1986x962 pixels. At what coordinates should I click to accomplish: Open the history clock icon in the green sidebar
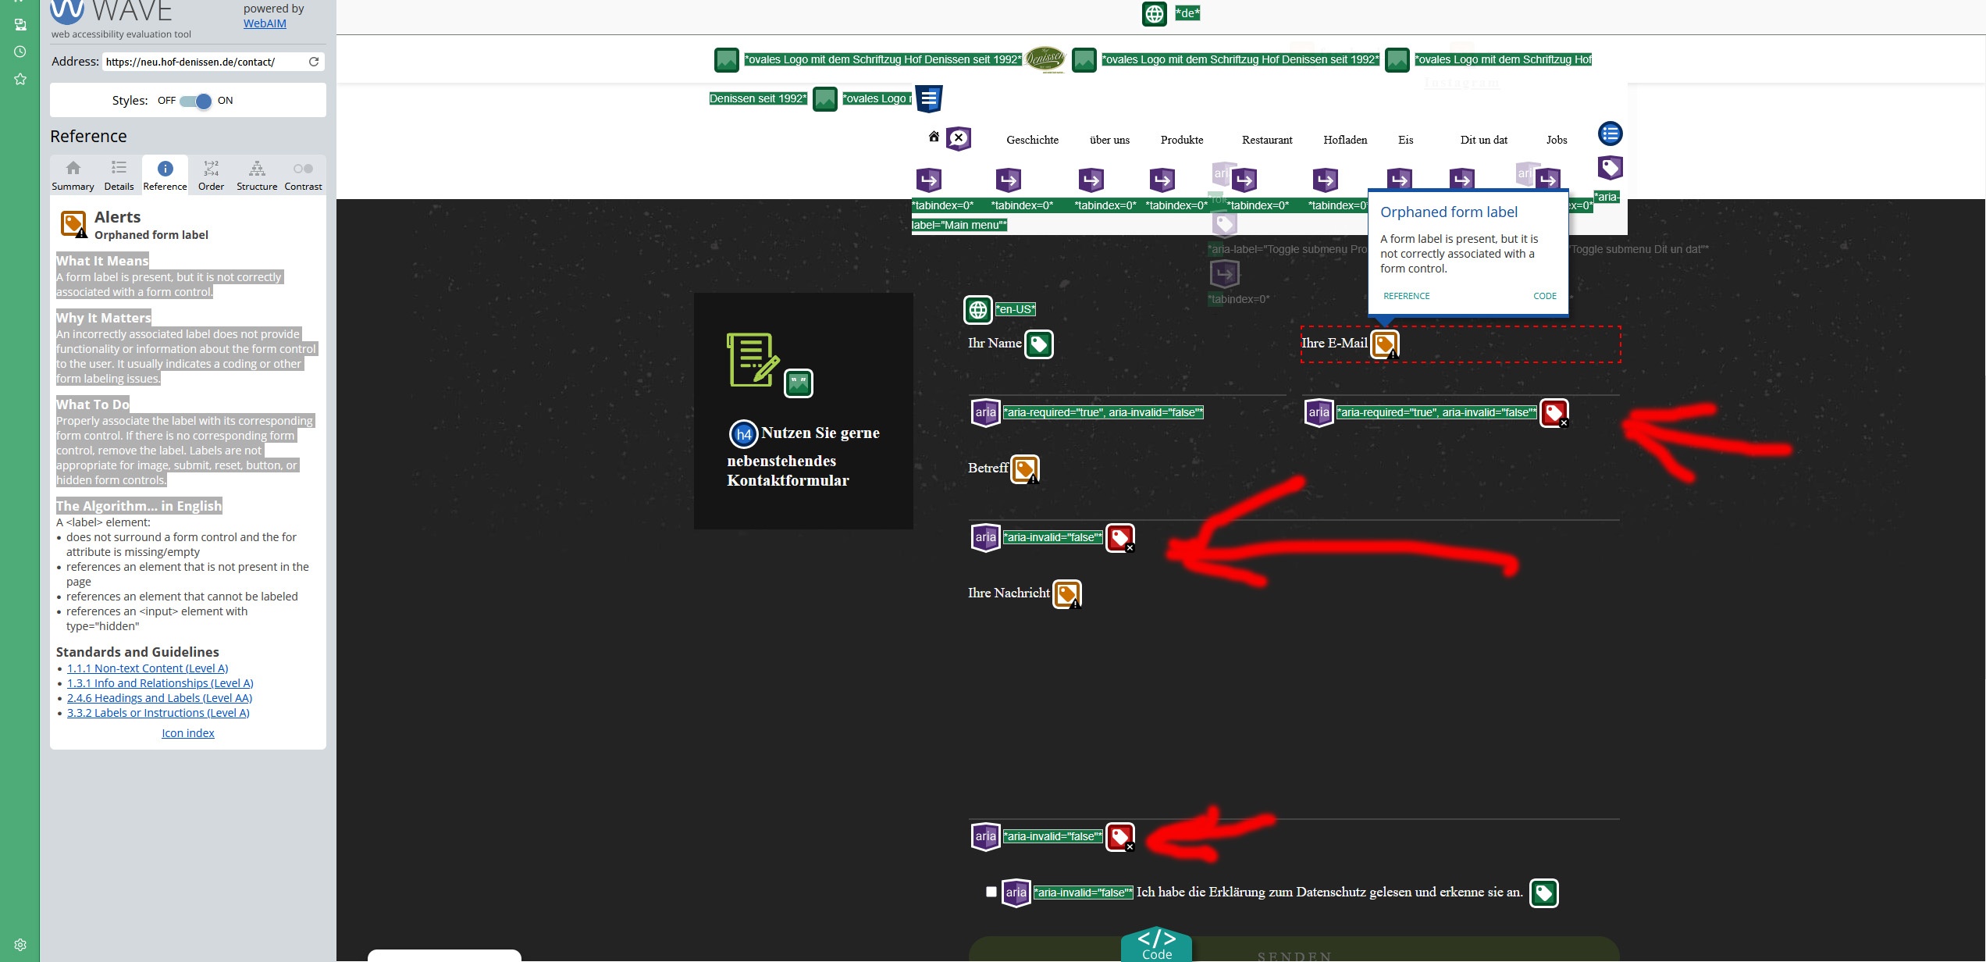20,52
